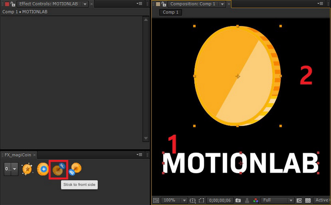Select the 'Stick to front side' coin icon
The height and width of the screenshot is (205, 331).
click(58, 169)
